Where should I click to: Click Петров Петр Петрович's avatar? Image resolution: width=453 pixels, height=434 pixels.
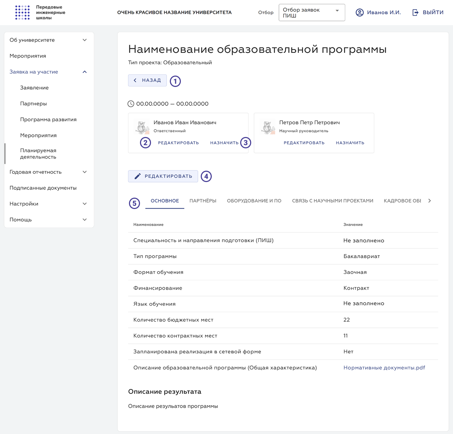click(268, 127)
